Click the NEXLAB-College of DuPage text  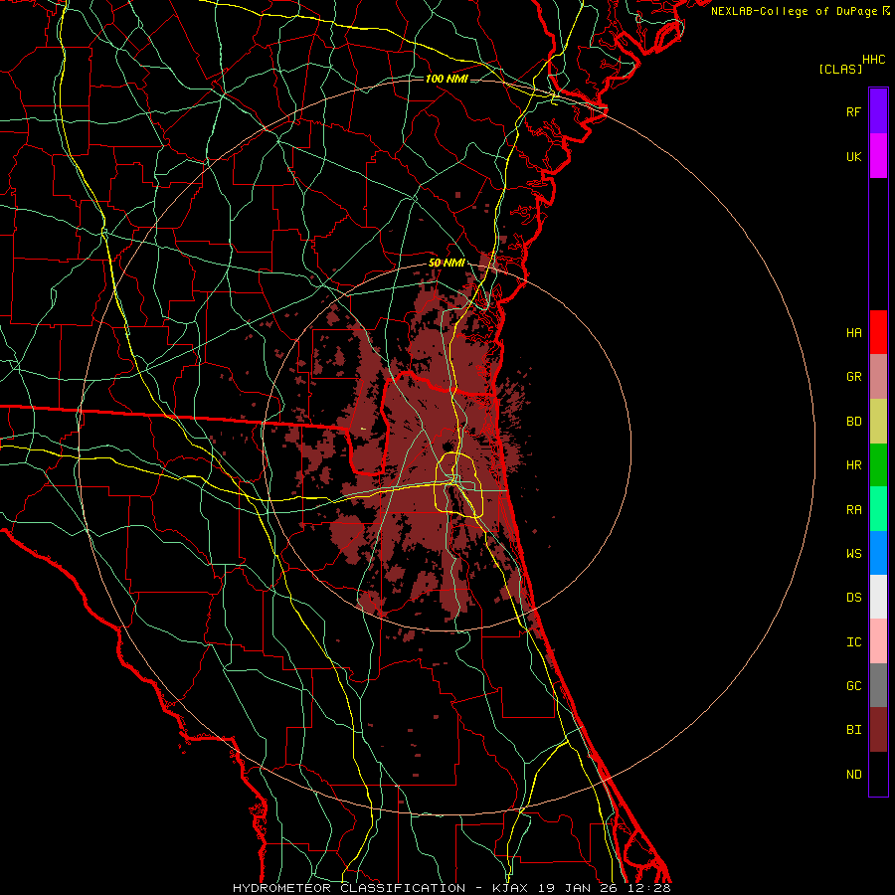(x=794, y=11)
